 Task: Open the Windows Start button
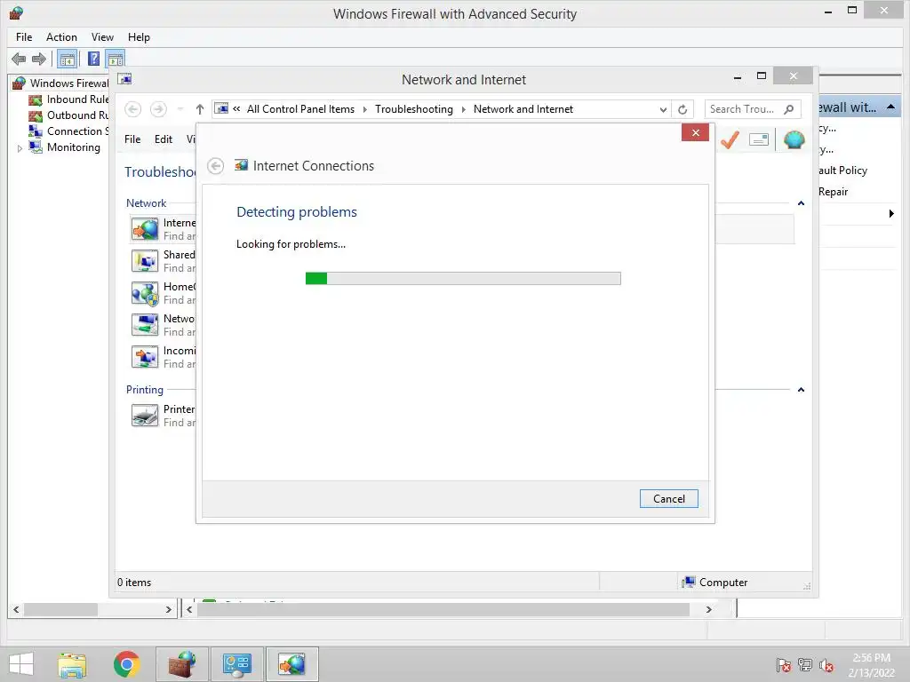[21, 664]
